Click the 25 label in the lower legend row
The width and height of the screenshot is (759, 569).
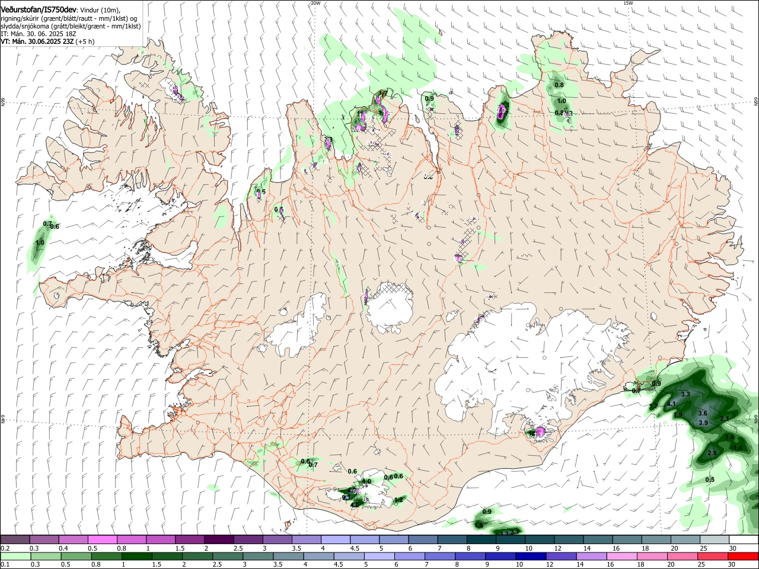coord(701,565)
